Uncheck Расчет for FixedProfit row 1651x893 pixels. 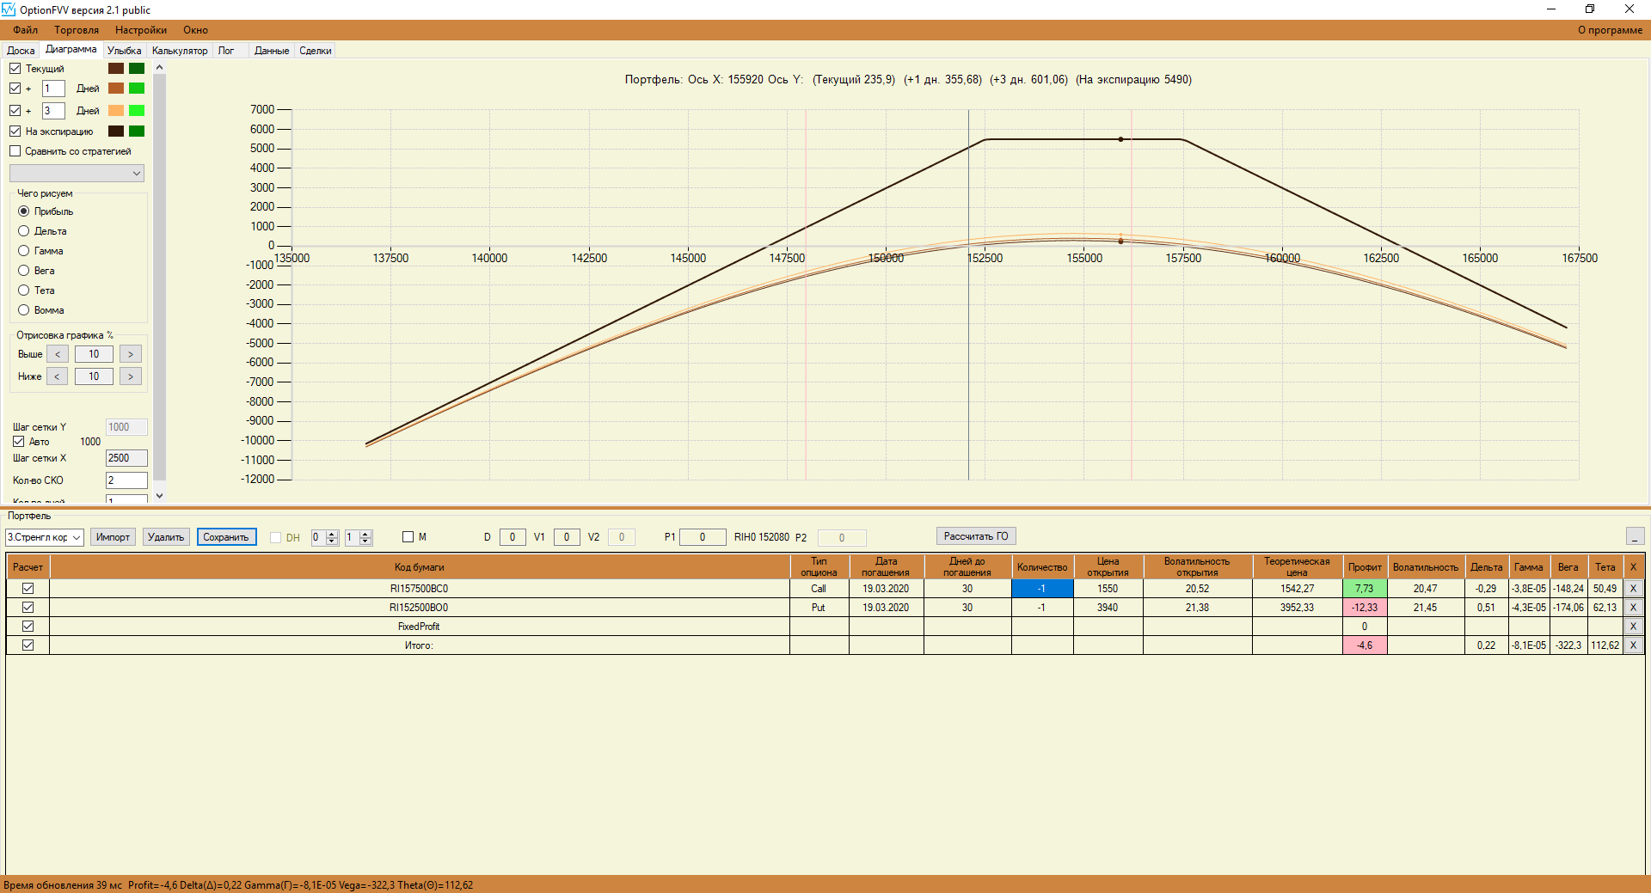(x=28, y=627)
